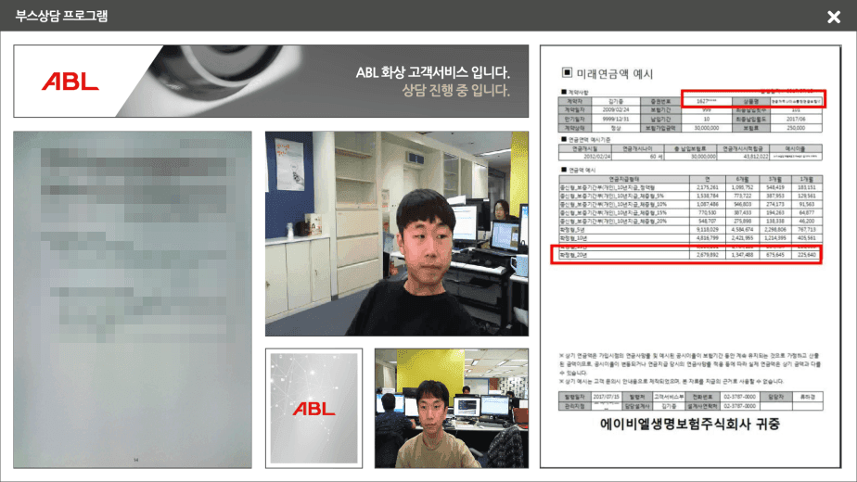Click the policy number 1627****
Screen dimensions: 857x482
click(x=707, y=101)
